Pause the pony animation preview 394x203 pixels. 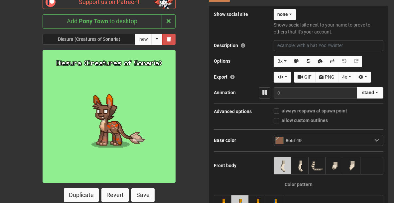(265, 93)
